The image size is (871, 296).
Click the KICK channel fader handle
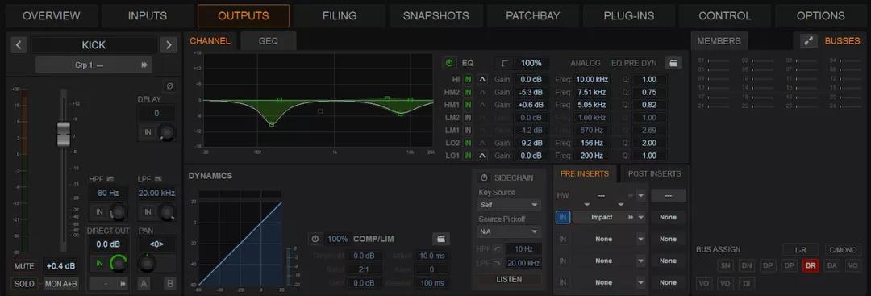(x=64, y=134)
